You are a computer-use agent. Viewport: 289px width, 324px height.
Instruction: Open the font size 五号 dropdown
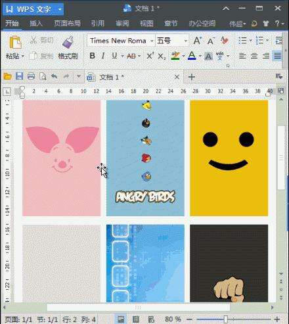[x=186, y=41]
